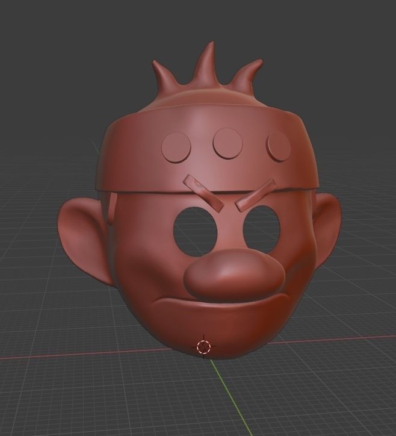The width and height of the screenshot is (396, 436).
Task: Click the right circle on the headband
Action: tap(279, 146)
